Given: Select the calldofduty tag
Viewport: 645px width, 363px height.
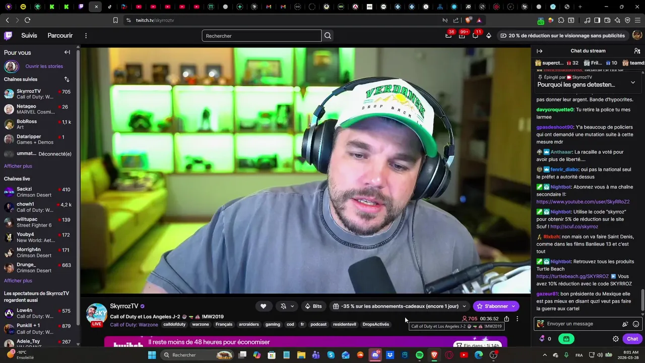Looking at the screenshot, I should 174,324.
